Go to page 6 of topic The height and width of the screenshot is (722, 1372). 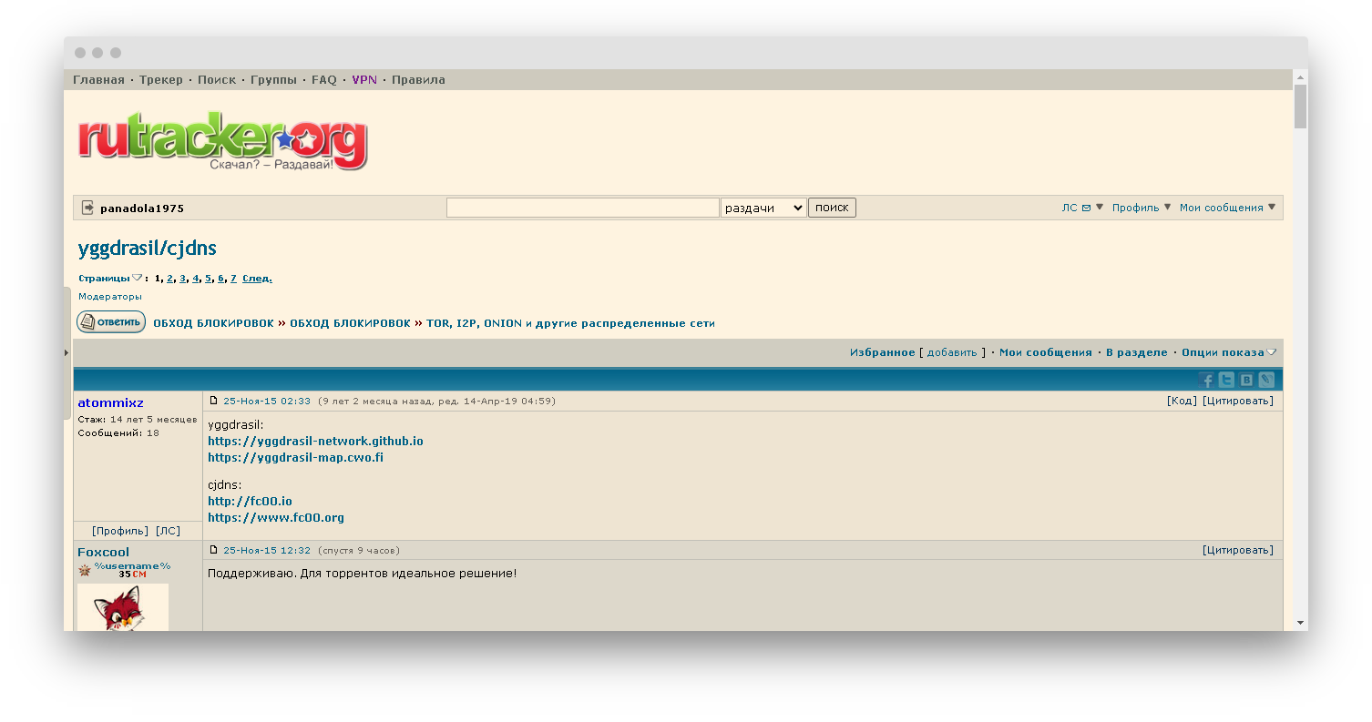(220, 279)
